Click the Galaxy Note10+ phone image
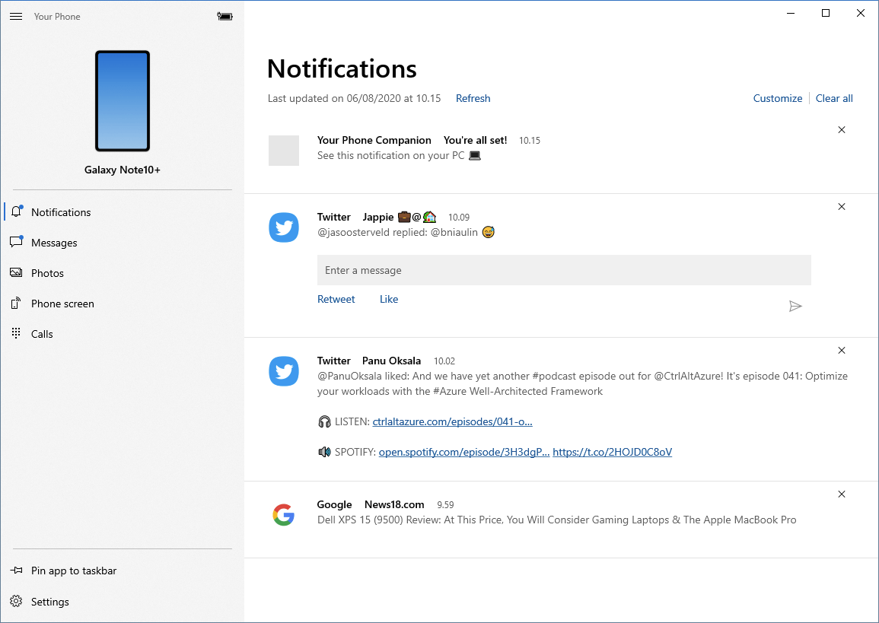879x623 pixels. click(123, 101)
